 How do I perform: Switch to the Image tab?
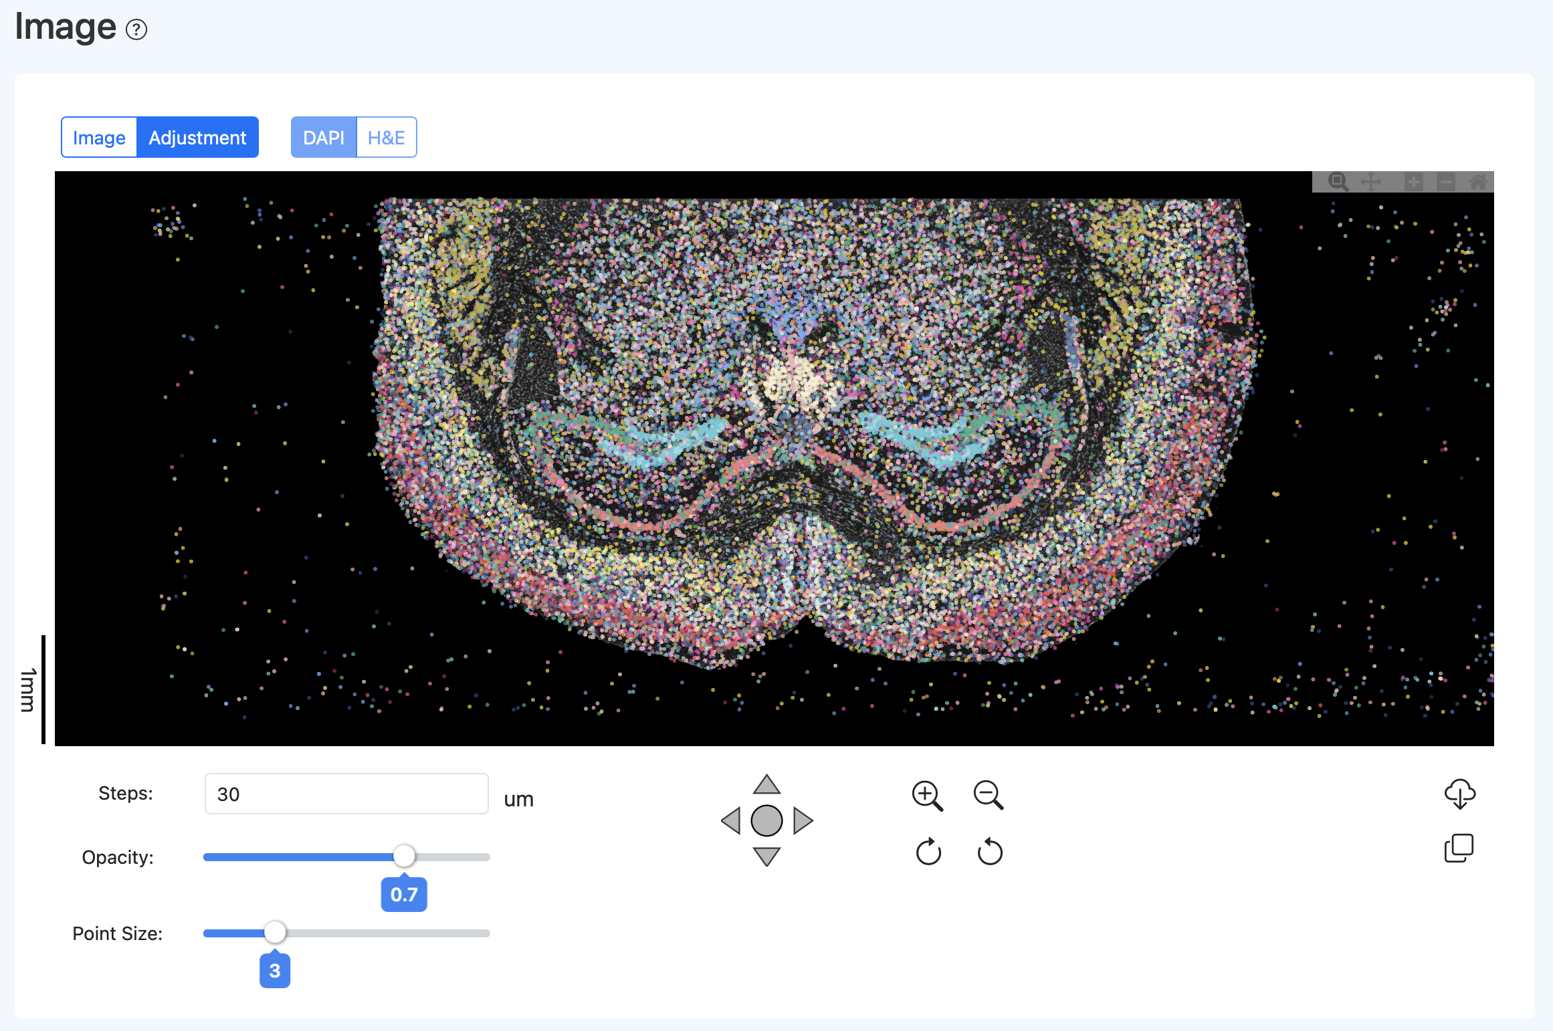pyautogui.click(x=99, y=137)
